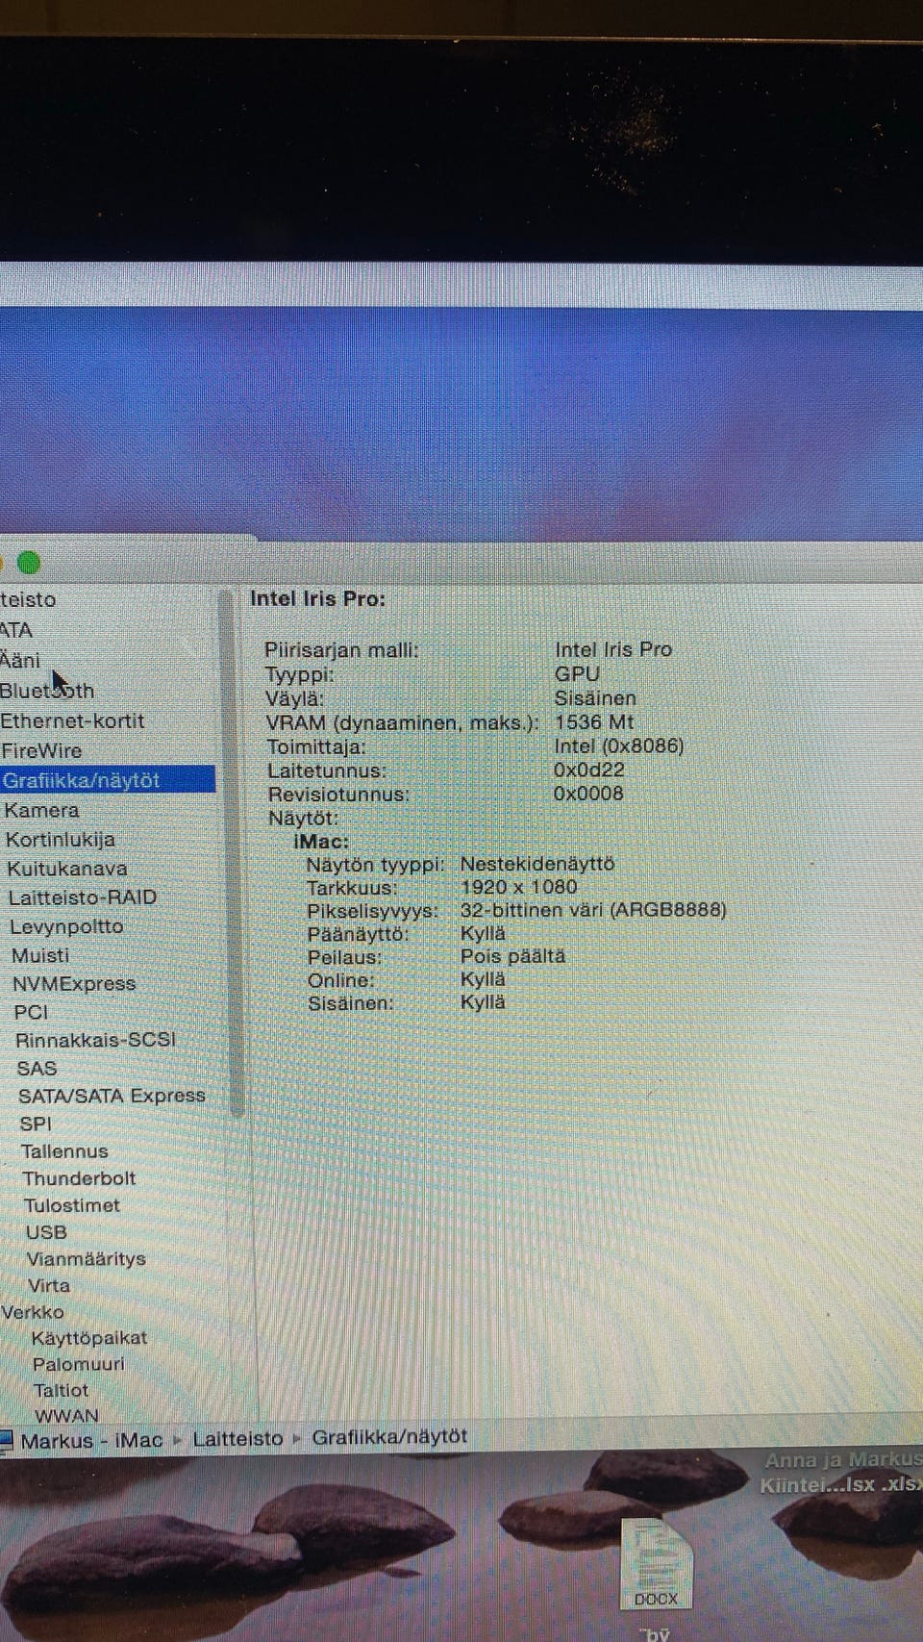Select Palomuuri under Verkko
The height and width of the screenshot is (1642, 923).
[x=79, y=1364]
